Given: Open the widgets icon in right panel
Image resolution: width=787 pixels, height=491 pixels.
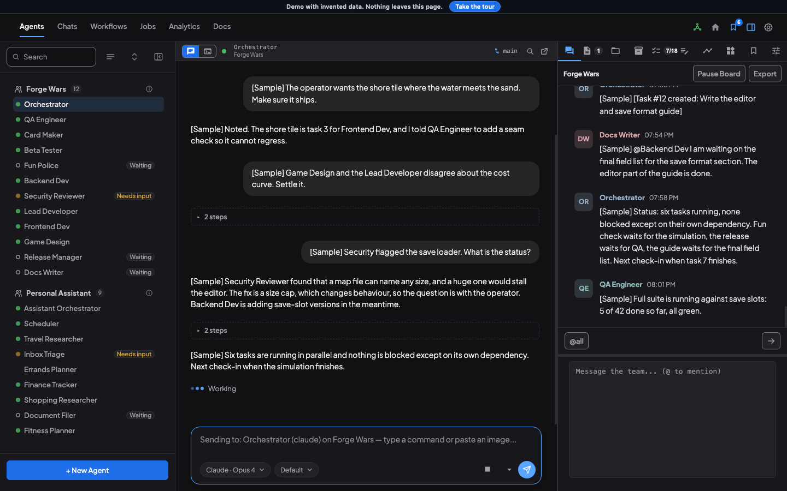Looking at the screenshot, I should coord(730,51).
